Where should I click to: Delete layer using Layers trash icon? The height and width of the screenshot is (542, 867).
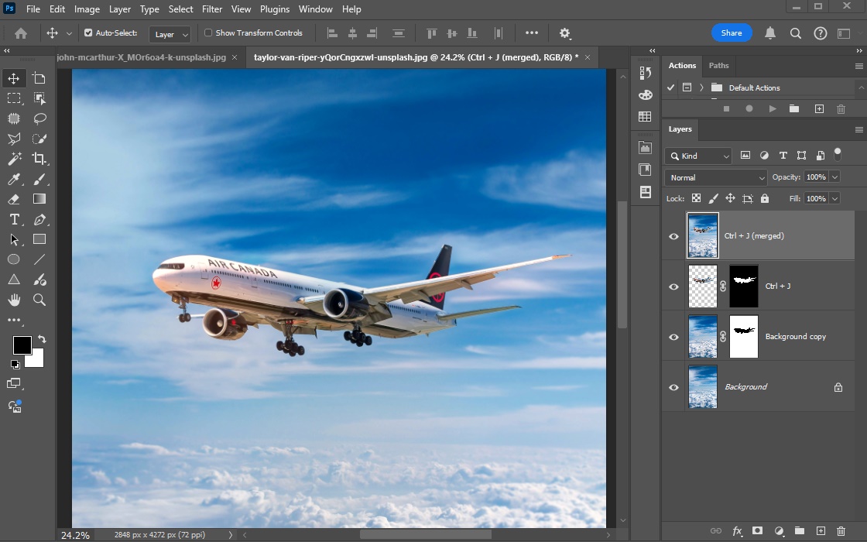[x=841, y=531]
